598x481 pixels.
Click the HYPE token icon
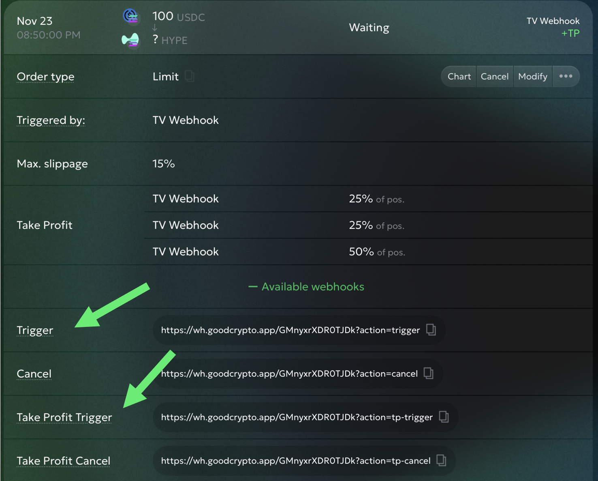pos(130,40)
